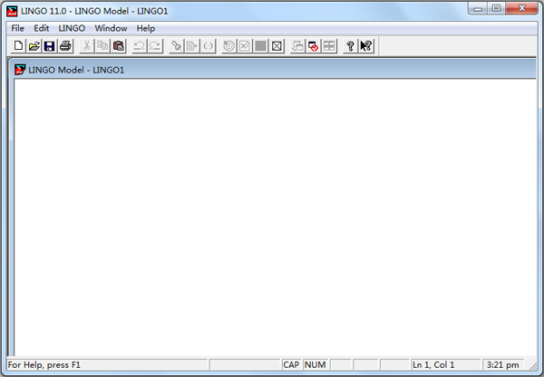This screenshot has width=544, height=377.
Task: Solve the model using bullseye icon
Action: [229, 46]
